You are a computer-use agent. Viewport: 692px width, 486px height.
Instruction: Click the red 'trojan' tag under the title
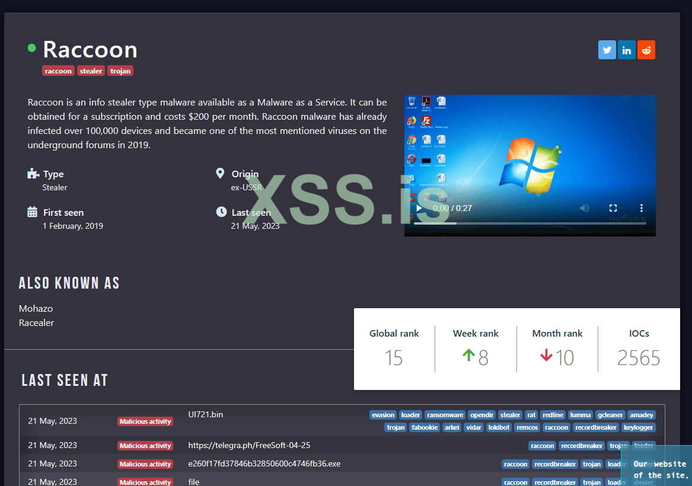pos(120,71)
